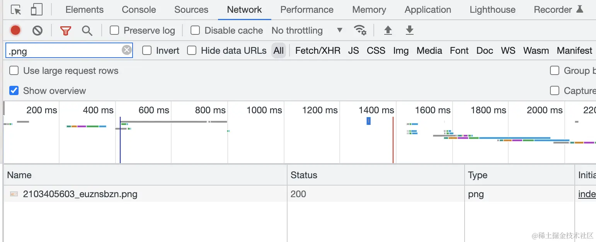Image resolution: width=596 pixels, height=242 pixels.
Task: Tick the Invert filter checkbox
Action: pyautogui.click(x=147, y=50)
